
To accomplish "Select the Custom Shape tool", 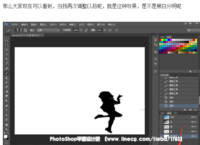I will click(6, 120).
